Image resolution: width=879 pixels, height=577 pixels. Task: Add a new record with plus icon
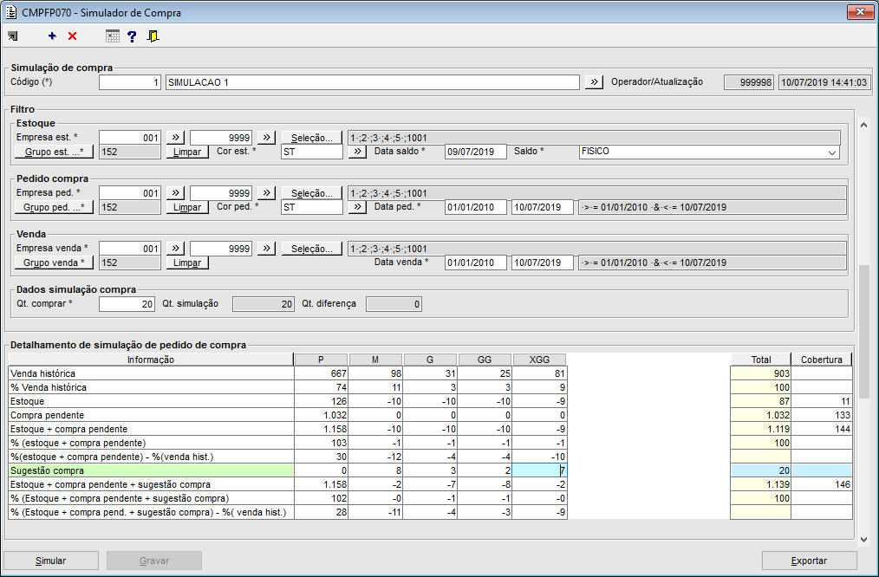click(x=52, y=36)
